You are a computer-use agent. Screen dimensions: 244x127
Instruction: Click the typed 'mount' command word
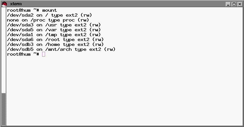49,10
